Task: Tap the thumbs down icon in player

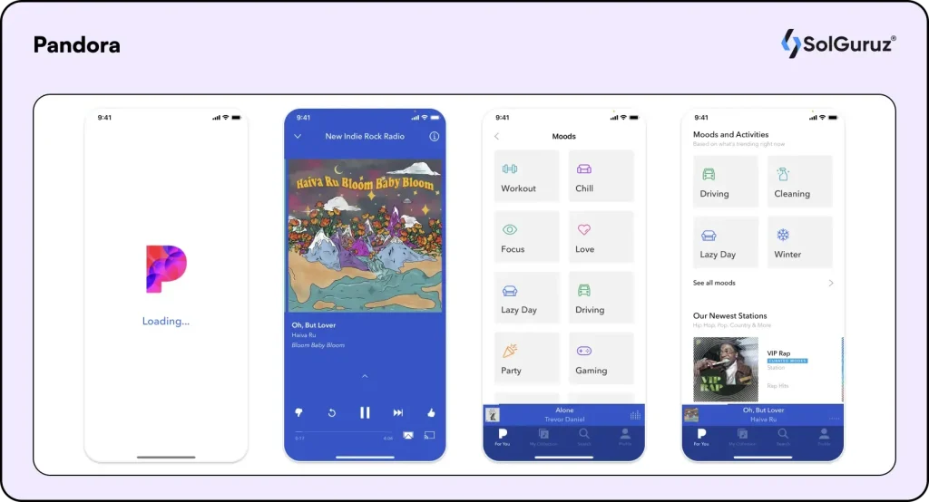Action: (x=298, y=412)
